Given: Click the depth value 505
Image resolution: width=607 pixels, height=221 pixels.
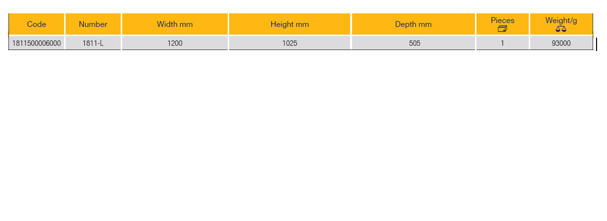Looking at the screenshot, I should [x=413, y=43].
